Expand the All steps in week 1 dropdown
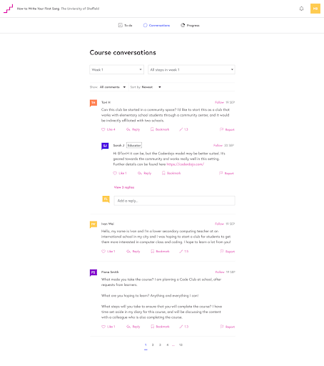Image resolution: width=324 pixels, height=366 pixels. (191, 69)
